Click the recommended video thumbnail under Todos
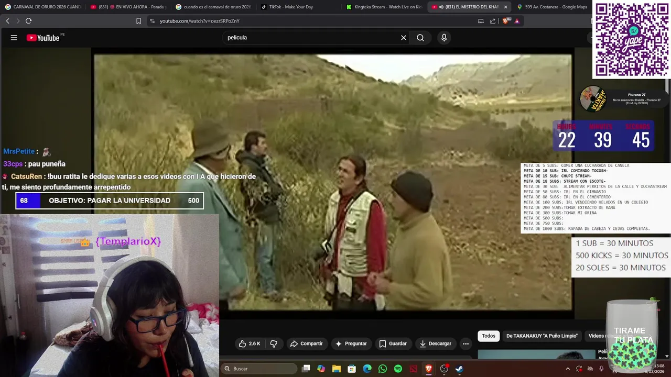The image size is (671, 377). (x=537, y=354)
